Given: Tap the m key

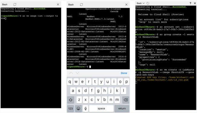Looking at the screenshot, I should pyautogui.click(x=117, y=100).
